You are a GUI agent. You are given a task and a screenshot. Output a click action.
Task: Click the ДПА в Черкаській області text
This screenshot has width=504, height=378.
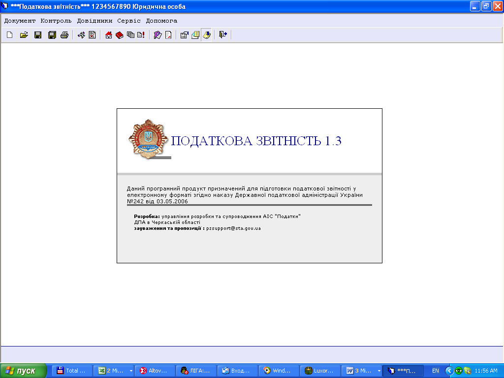pos(167,222)
